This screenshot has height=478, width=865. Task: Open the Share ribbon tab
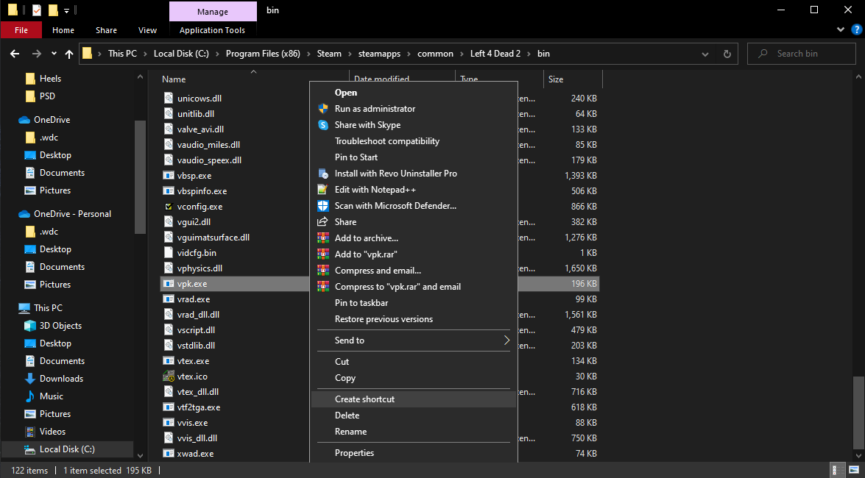click(106, 30)
